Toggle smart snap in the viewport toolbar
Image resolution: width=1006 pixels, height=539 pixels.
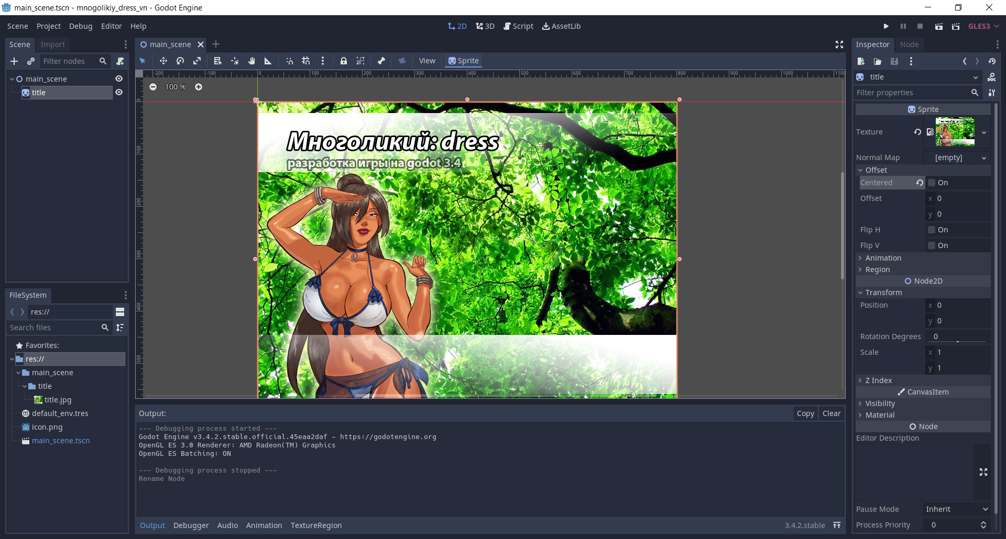289,61
